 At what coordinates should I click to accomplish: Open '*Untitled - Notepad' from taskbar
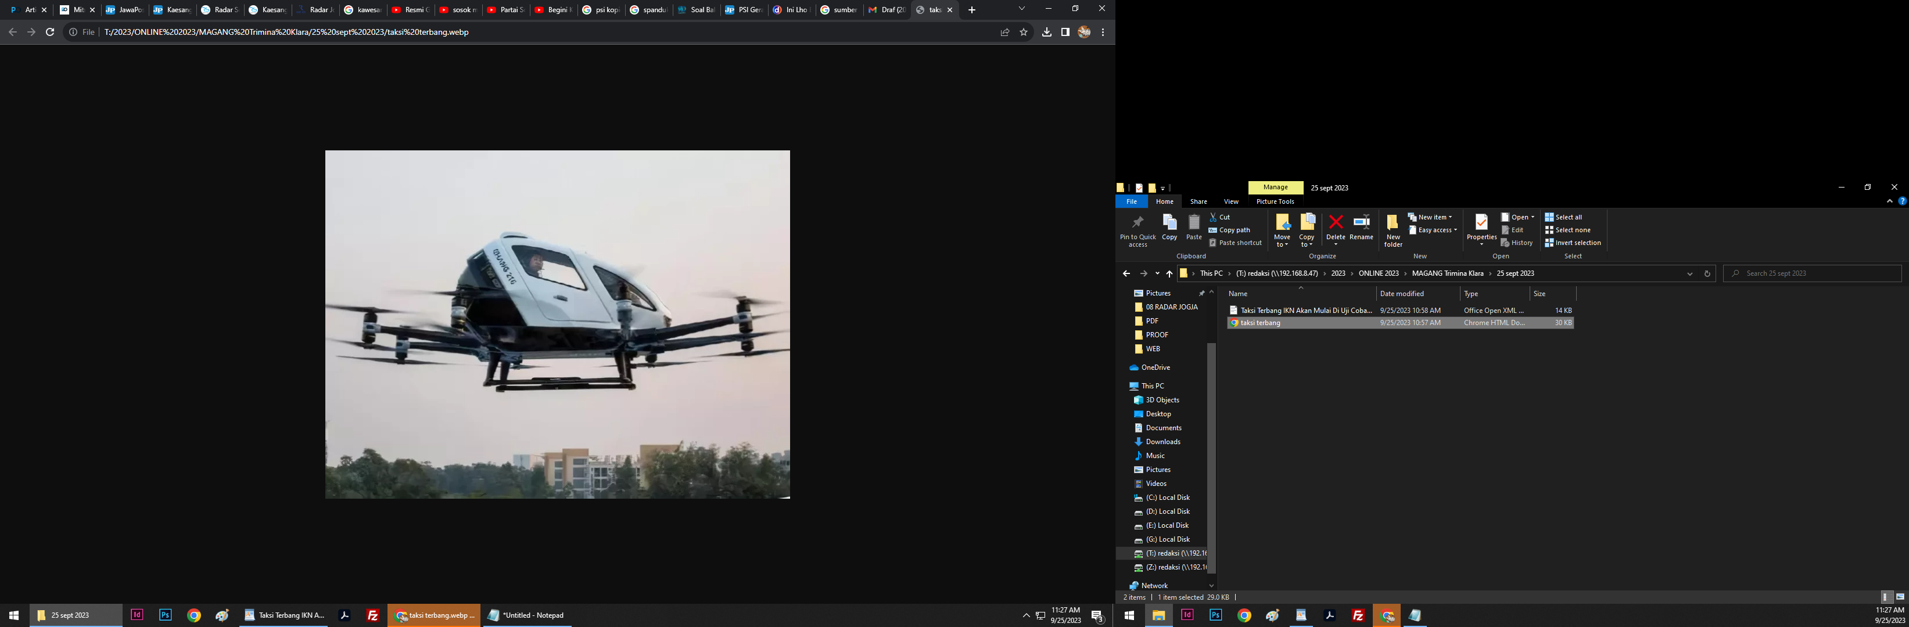[x=526, y=615]
